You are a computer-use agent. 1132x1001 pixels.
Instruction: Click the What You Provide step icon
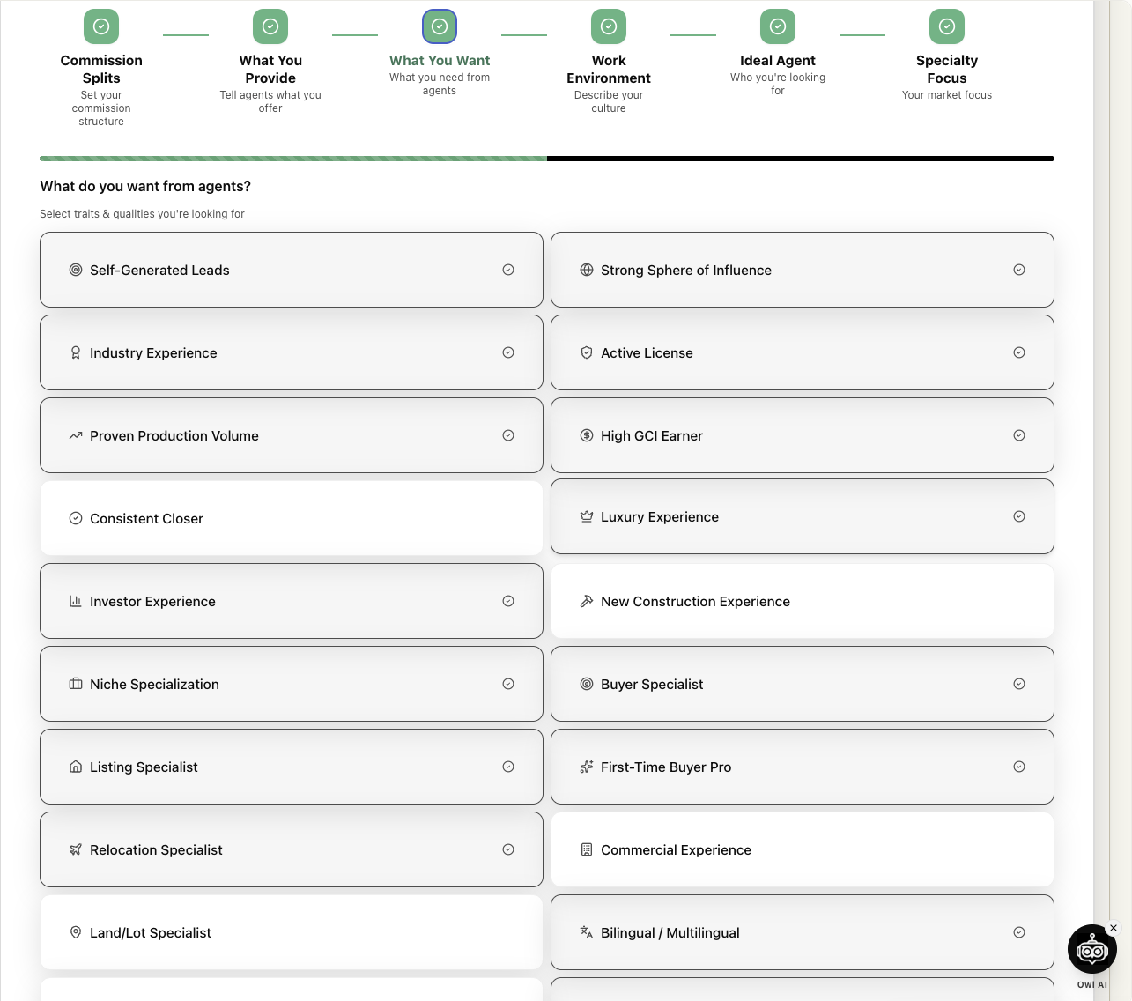[x=270, y=26]
